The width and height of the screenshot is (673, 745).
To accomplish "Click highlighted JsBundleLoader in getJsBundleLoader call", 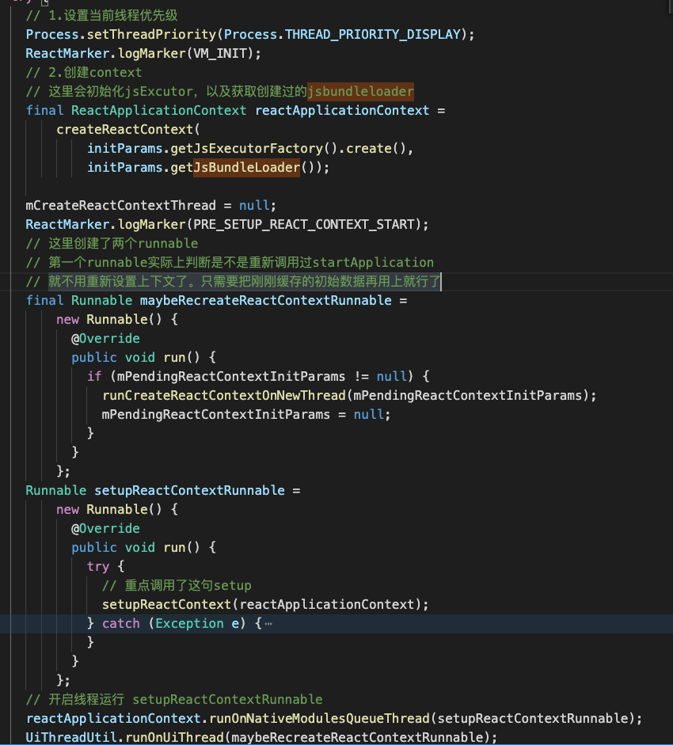I will point(246,167).
